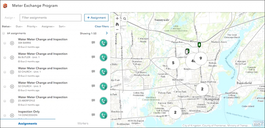Check the 52 CHURCH Unit 1 assignment

pos(5,72)
